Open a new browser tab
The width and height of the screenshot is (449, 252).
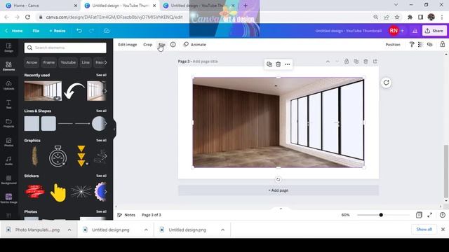(246, 6)
